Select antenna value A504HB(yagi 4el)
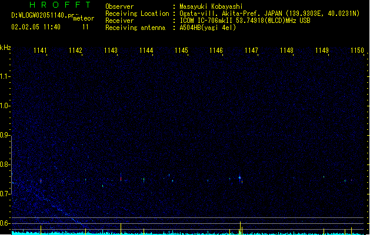The width and height of the screenshot is (370, 235). [208, 28]
